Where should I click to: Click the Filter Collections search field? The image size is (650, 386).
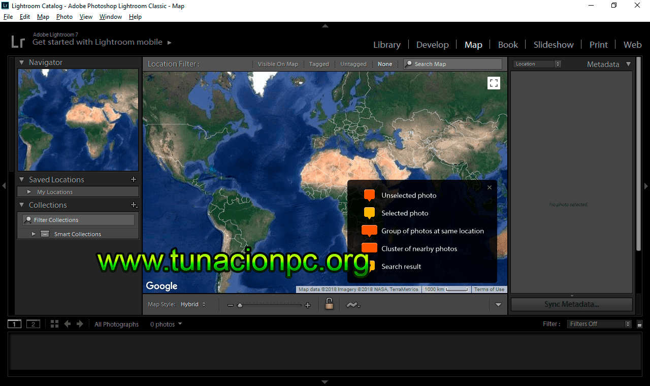pyautogui.click(x=78, y=220)
